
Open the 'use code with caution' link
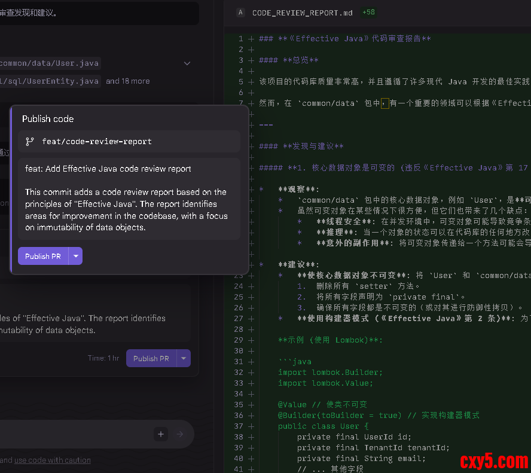tap(53, 460)
